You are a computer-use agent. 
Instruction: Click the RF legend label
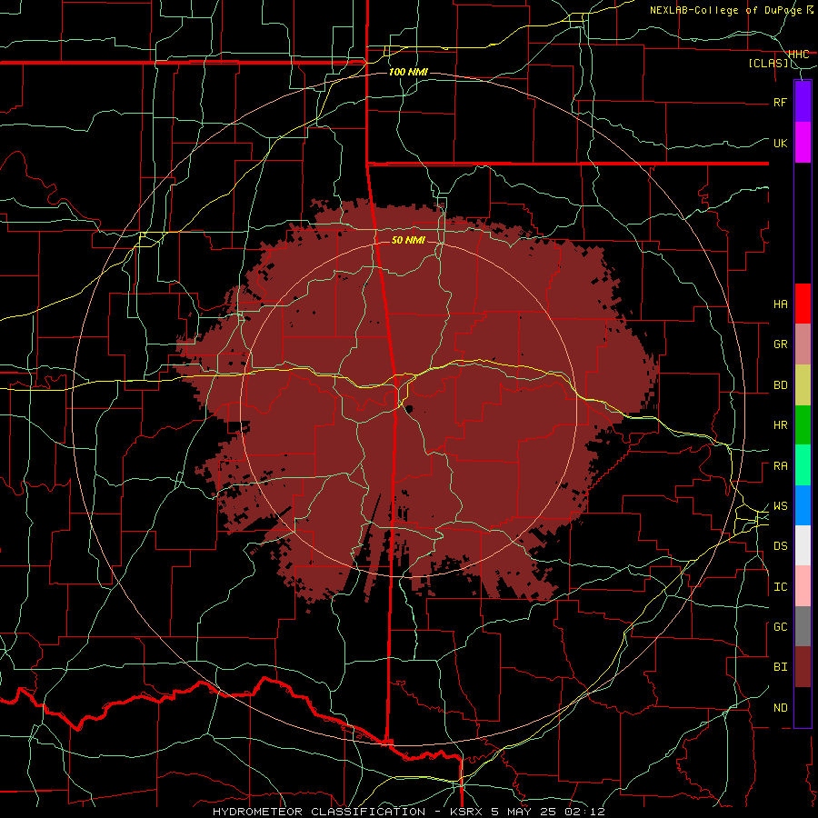pyautogui.click(x=780, y=102)
